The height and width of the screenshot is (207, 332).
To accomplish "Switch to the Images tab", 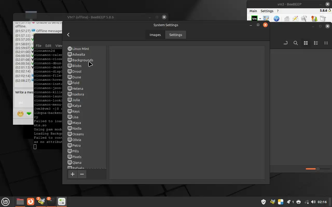I will pyautogui.click(x=155, y=35).
